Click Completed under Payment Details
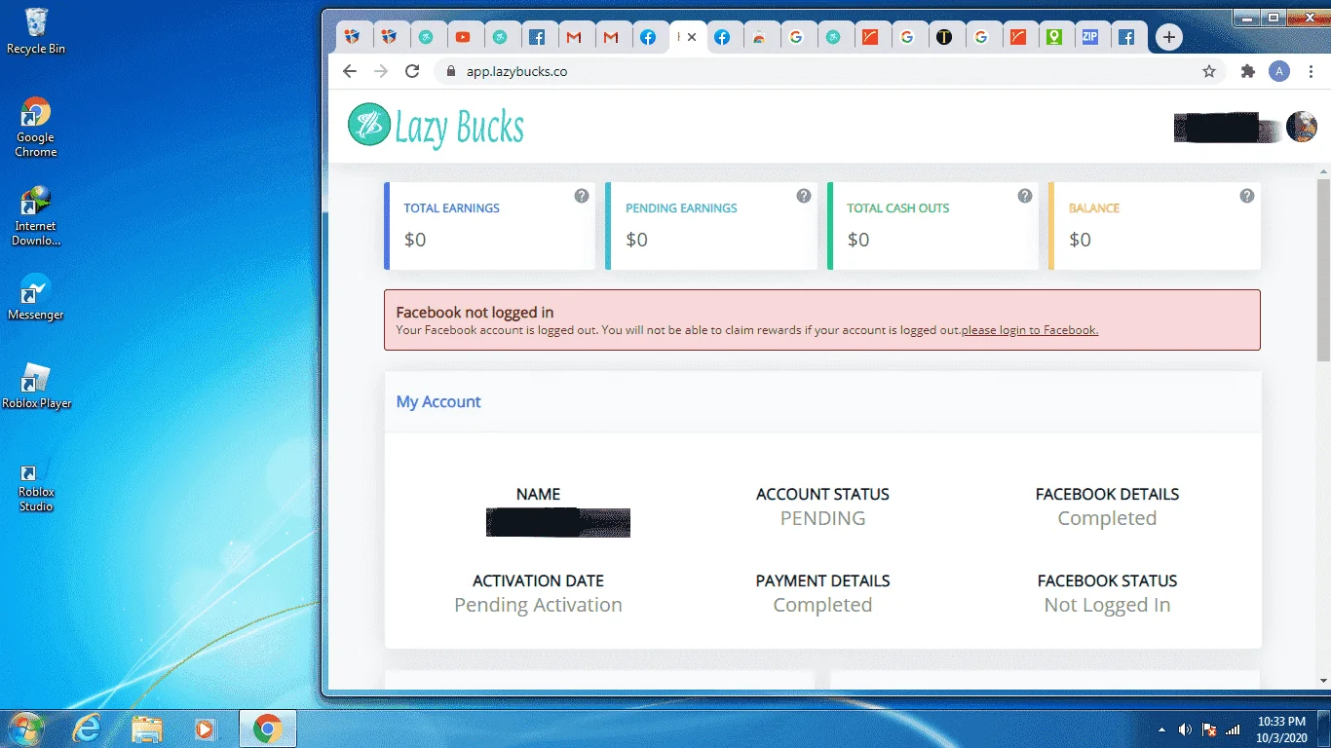Viewport: 1331px width, 748px height. click(822, 605)
